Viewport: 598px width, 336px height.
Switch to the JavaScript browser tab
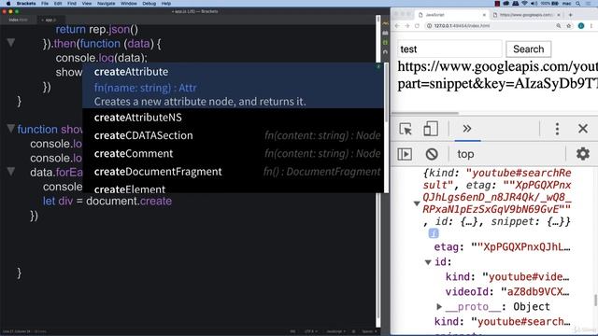tap(451, 15)
